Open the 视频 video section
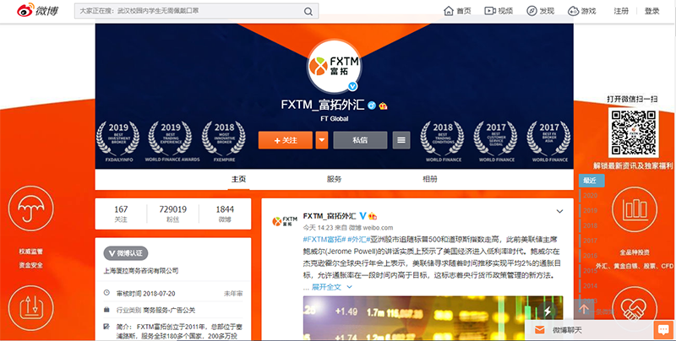 [x=499, y=11]
